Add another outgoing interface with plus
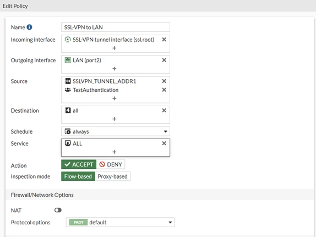316x237 pixels. click(115, 69)
